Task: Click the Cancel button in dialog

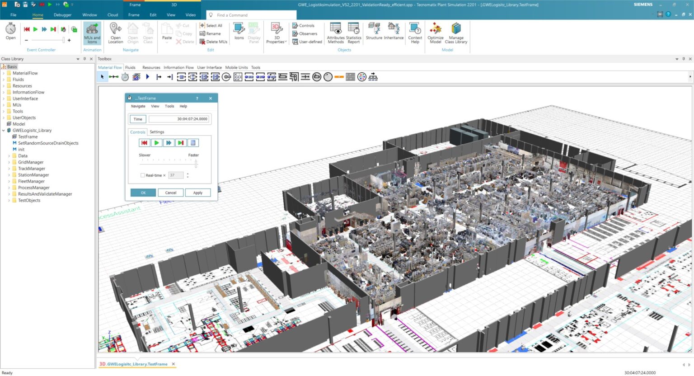Action: [x=170, y=193]
